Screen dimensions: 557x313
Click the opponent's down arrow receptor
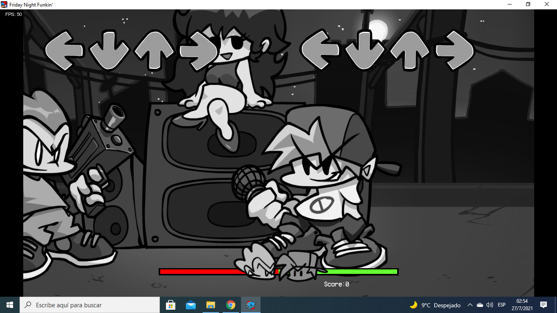pyautogui.click(x=109, y=51)
